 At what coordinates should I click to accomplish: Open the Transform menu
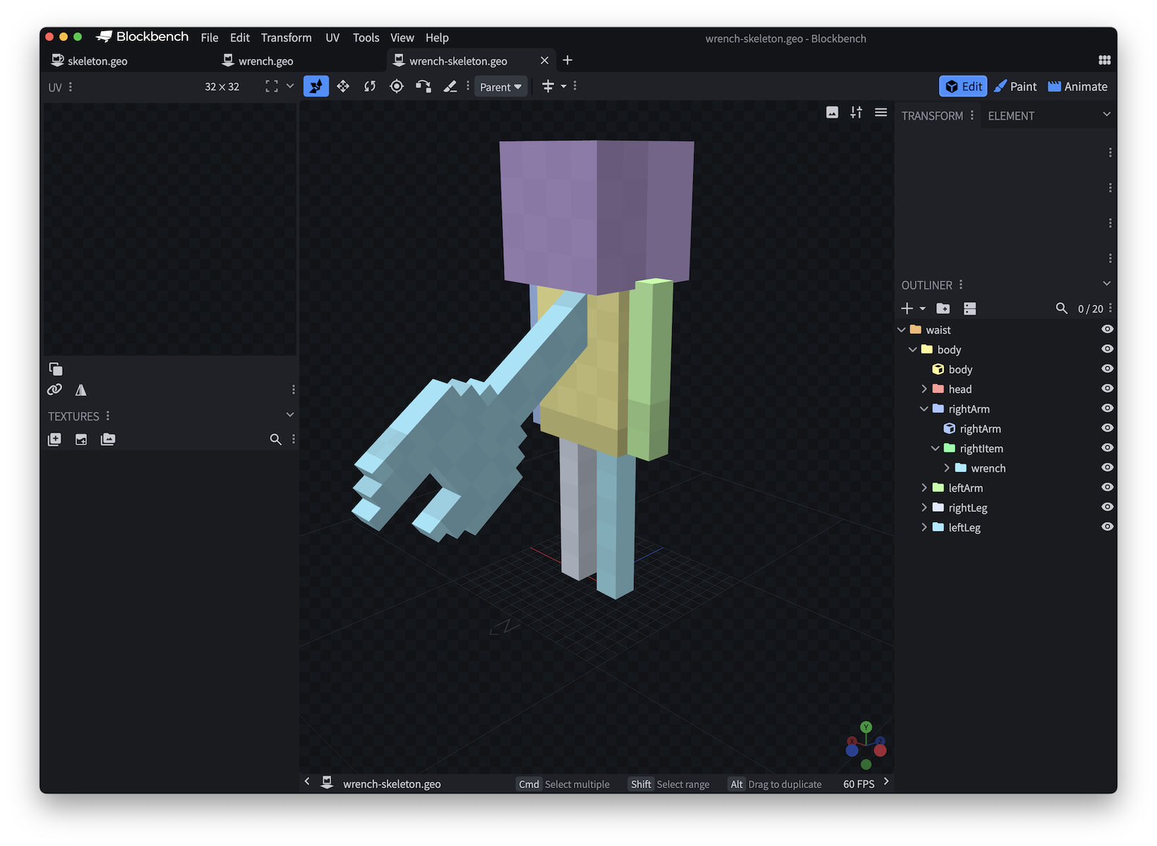(286, 37)
